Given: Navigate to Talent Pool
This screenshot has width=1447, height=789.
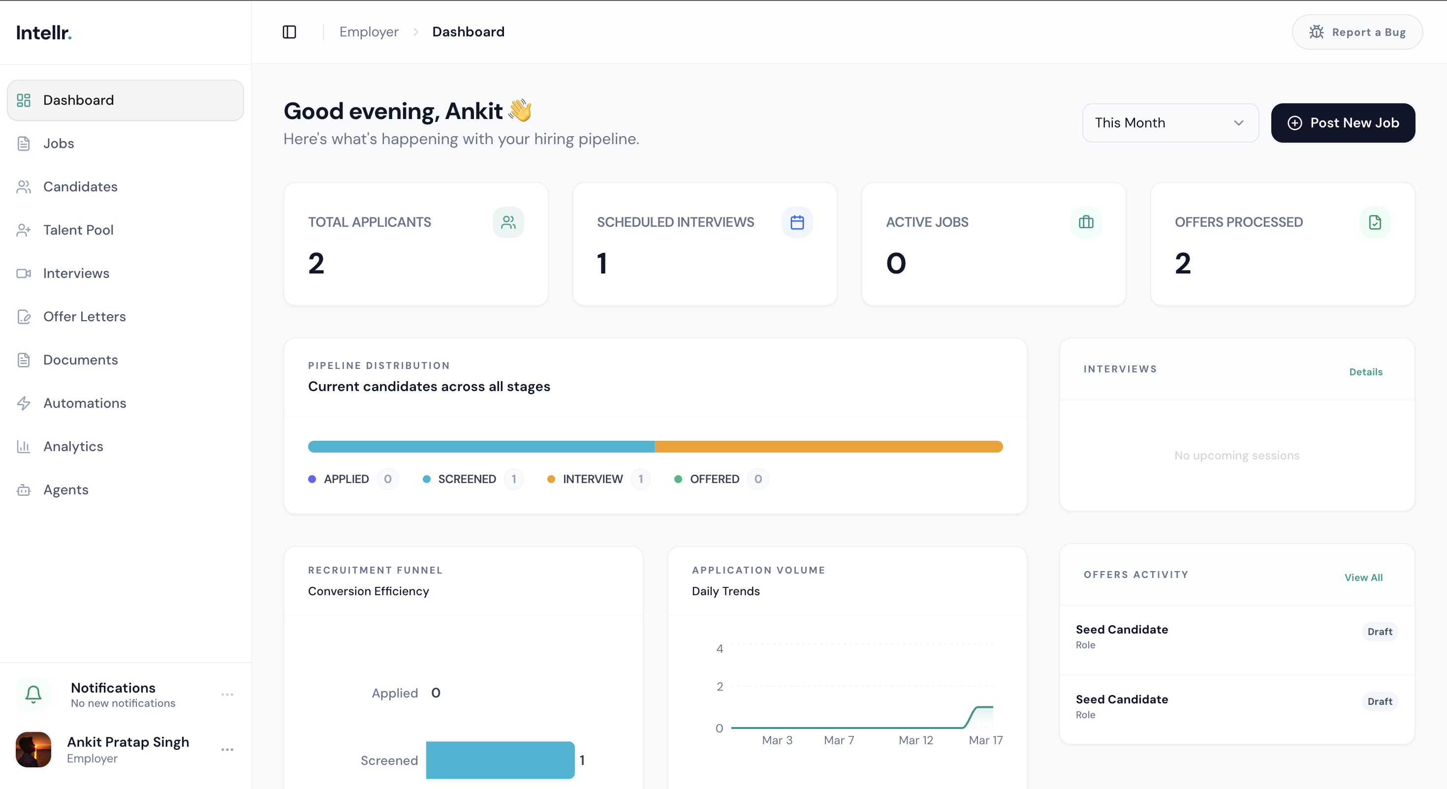Looking at the screenshot, I should [x=78, y=230].
